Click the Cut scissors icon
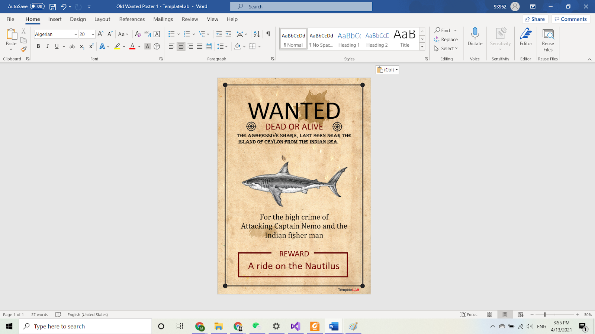This screenshot has height=334, width=595. [23, 31]
